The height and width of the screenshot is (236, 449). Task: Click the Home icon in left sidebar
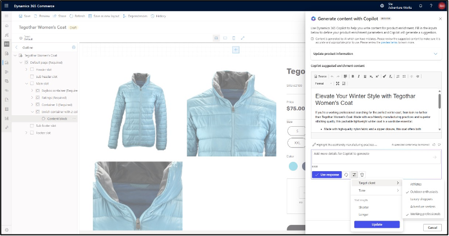pyautogui.click(x=7, y=26)
